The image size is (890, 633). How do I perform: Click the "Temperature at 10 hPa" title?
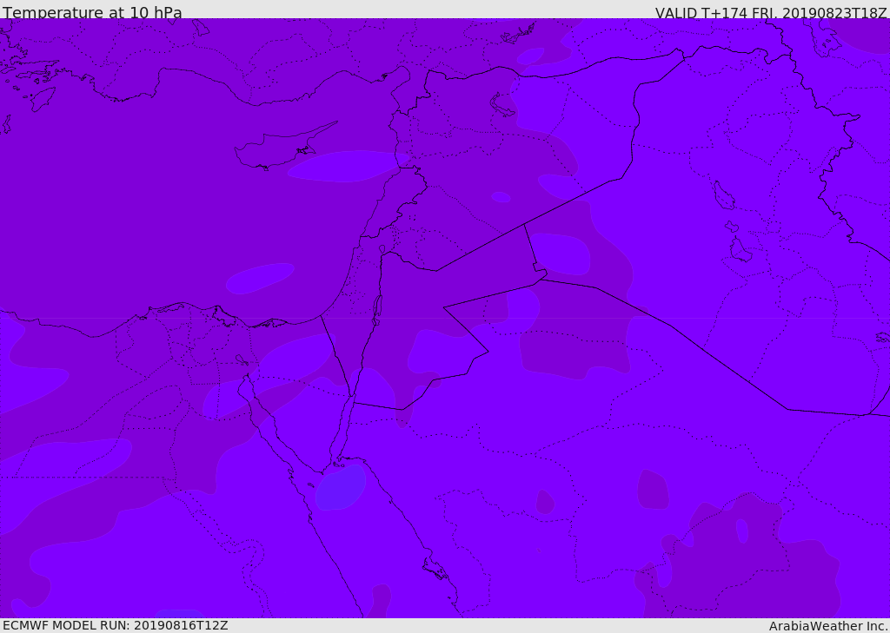pyautogui.click(x=92, y=13)
